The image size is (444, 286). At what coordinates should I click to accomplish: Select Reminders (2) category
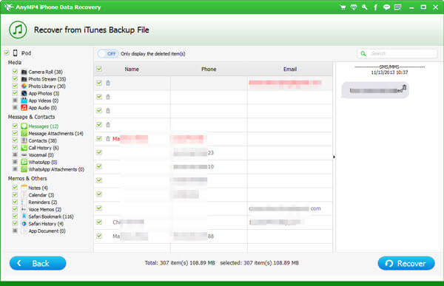(43, 202)
